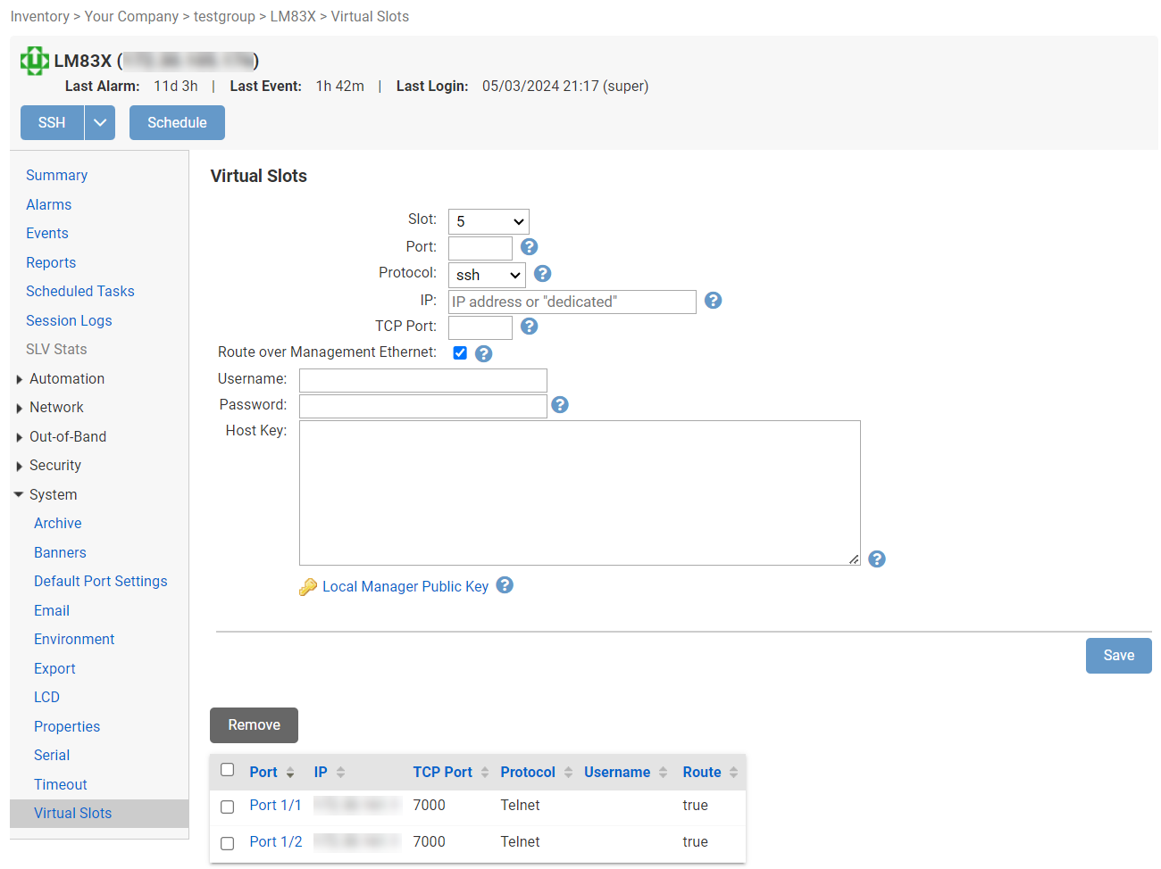1161x869 pixels.
Task: Expand the Automation menu section
Action: 67,379
